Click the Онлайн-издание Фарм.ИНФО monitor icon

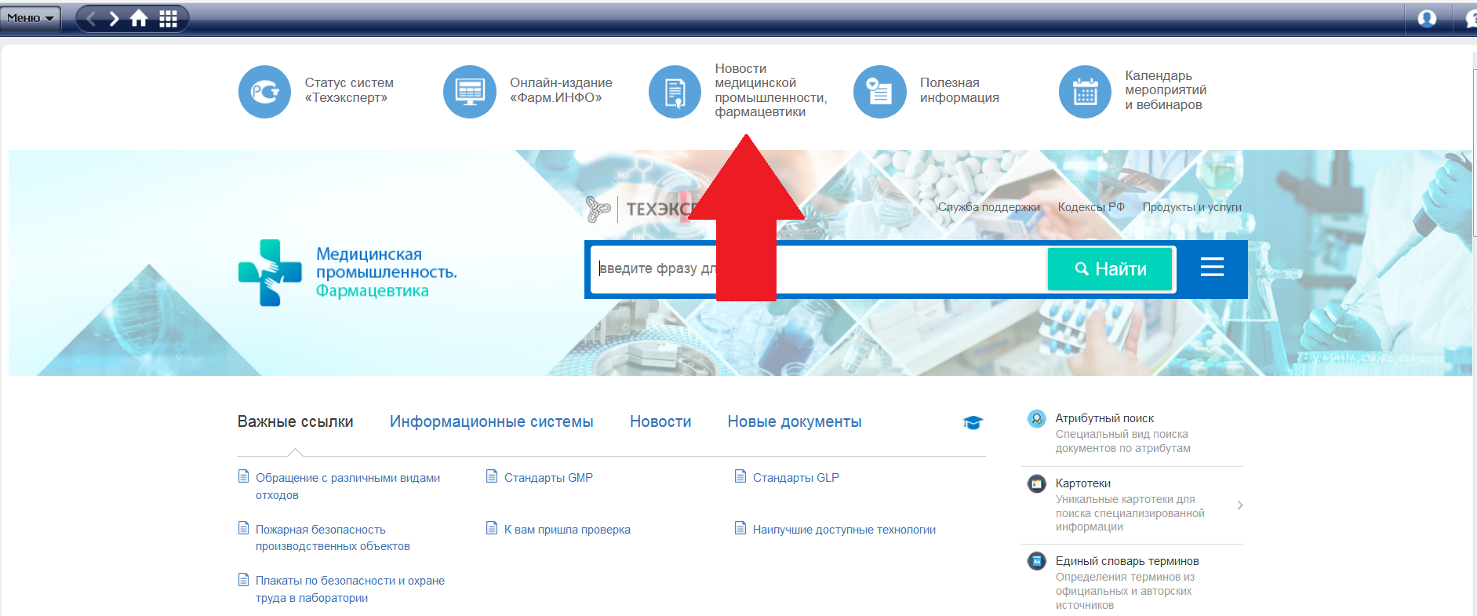click(470, 92)
